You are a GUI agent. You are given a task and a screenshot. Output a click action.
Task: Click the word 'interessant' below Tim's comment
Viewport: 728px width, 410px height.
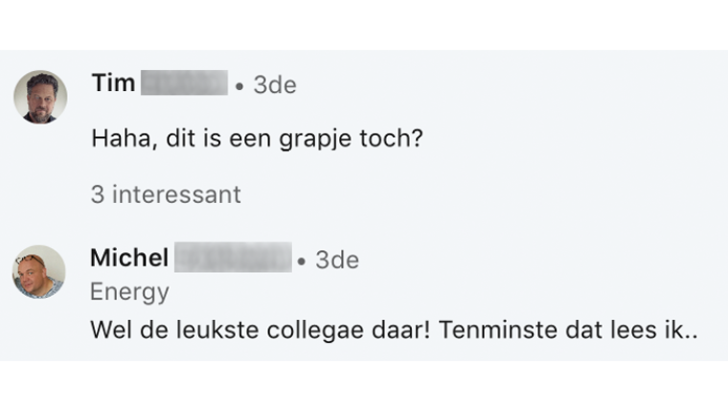[175, 194]
